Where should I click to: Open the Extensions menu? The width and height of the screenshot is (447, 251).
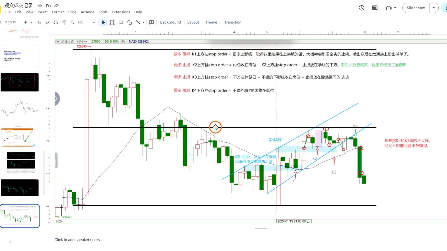point(121,12)
